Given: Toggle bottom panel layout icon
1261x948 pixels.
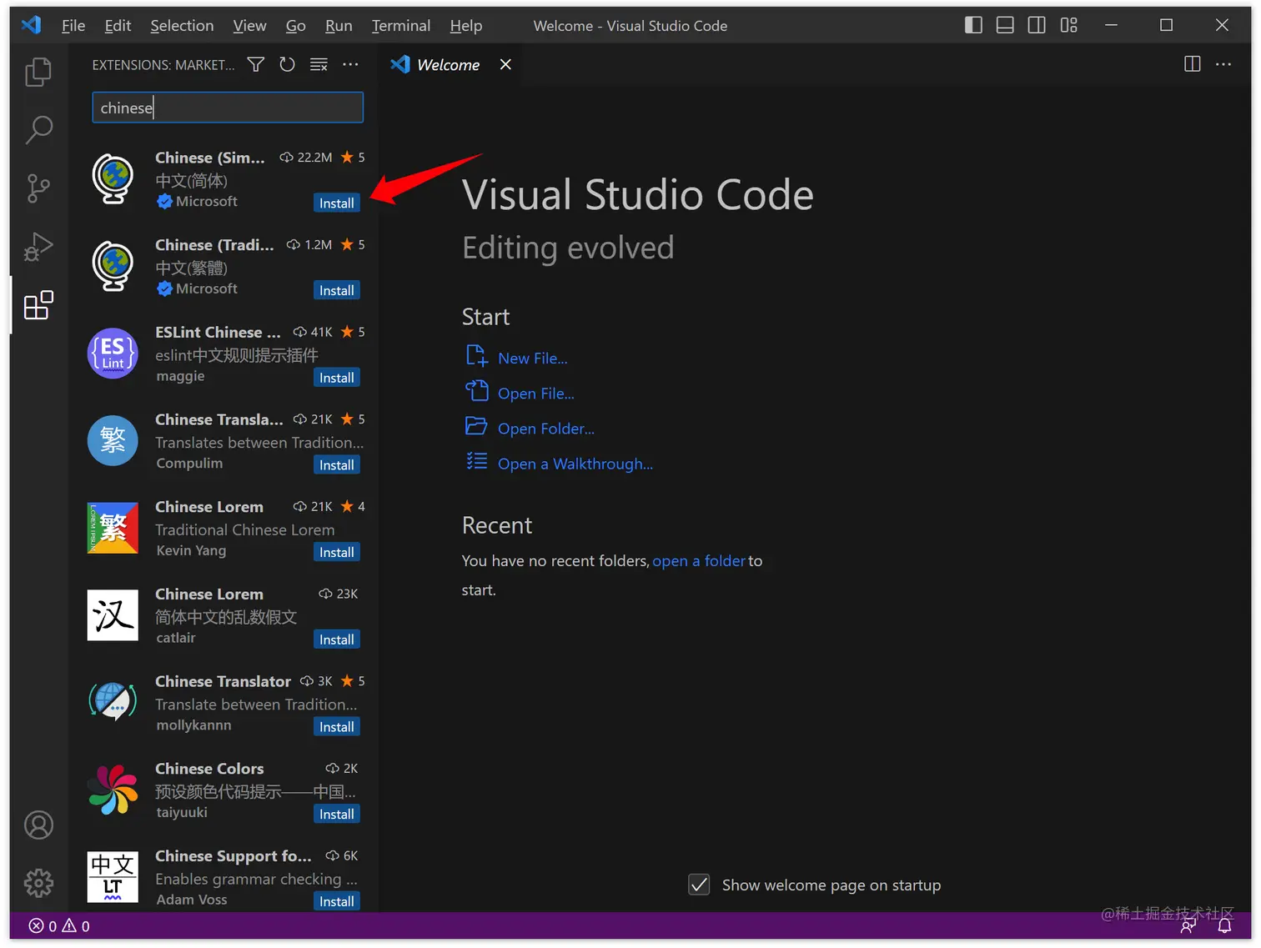Looking at the screenshot, I should (1005, 25).
